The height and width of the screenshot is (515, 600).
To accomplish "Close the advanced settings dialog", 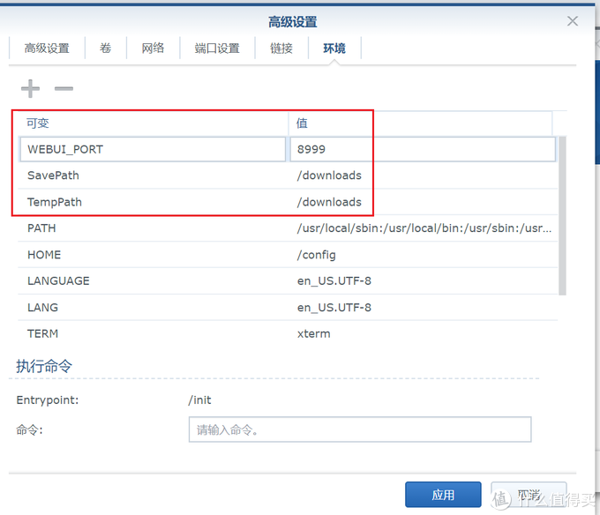I will pyautogui.click(x=573, y=21).
